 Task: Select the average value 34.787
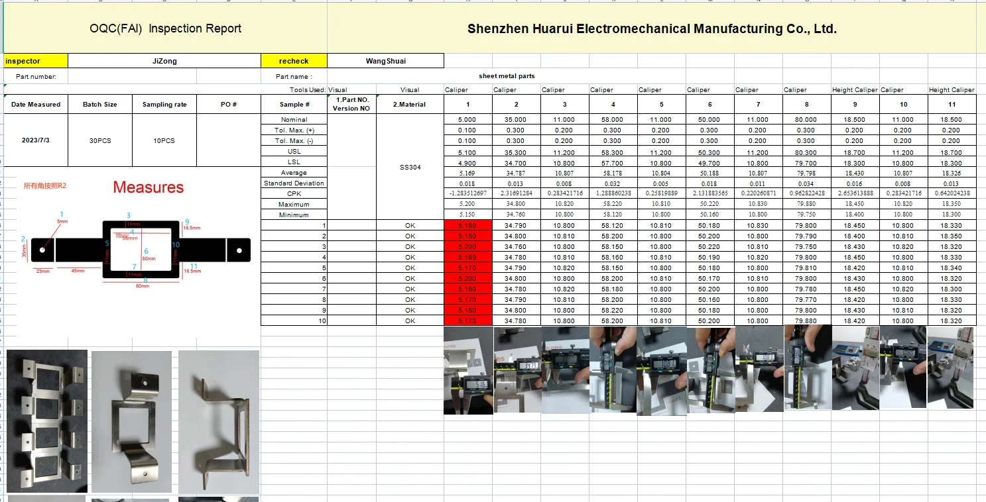point(516,173)
